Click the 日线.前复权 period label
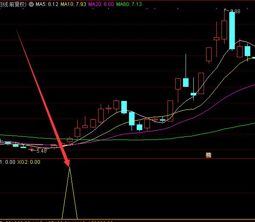 [x=13, y=4]
